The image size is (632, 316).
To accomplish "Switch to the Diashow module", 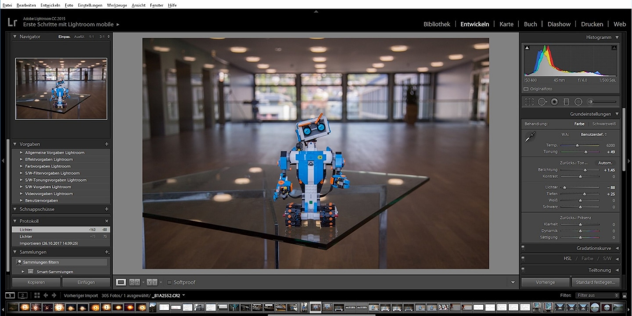I will (559, 24).
